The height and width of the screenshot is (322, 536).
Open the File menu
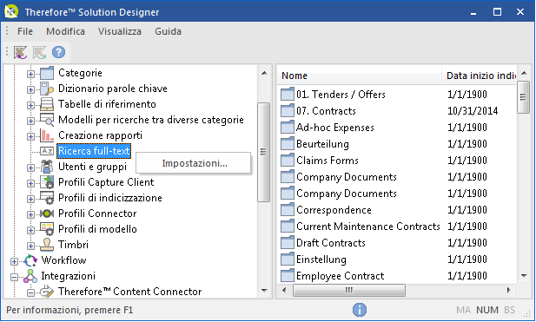(25, 31)
